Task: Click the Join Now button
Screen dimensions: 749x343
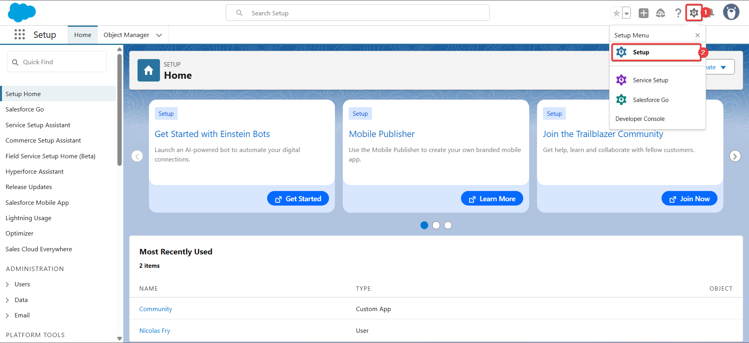Action: point(690,198)
